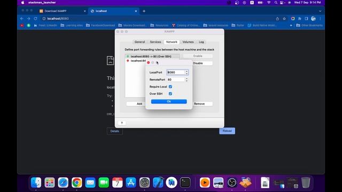Click the RemotePort stepper arrows

point(186,79)
